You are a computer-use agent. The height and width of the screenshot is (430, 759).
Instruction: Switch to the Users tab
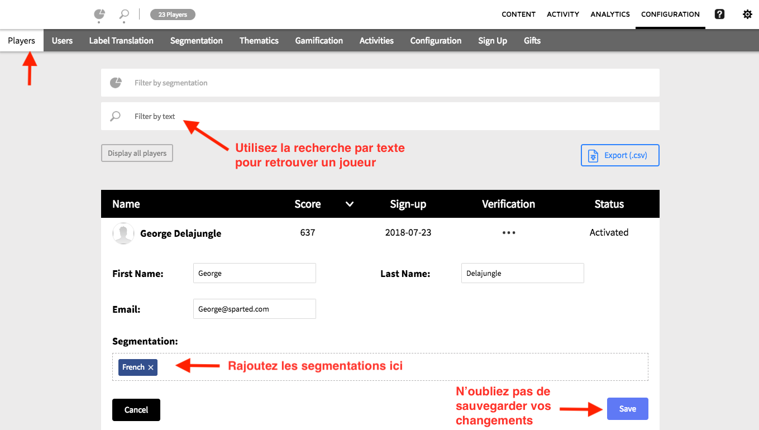coord(63,41)
